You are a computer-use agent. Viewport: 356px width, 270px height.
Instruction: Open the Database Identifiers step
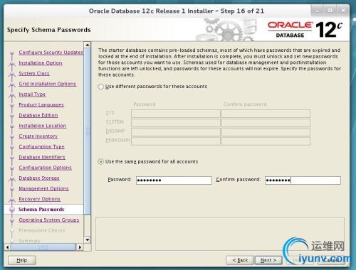pyautogui.click(x=42, y=157)
